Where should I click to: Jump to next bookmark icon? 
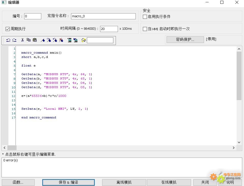[49, 40]
